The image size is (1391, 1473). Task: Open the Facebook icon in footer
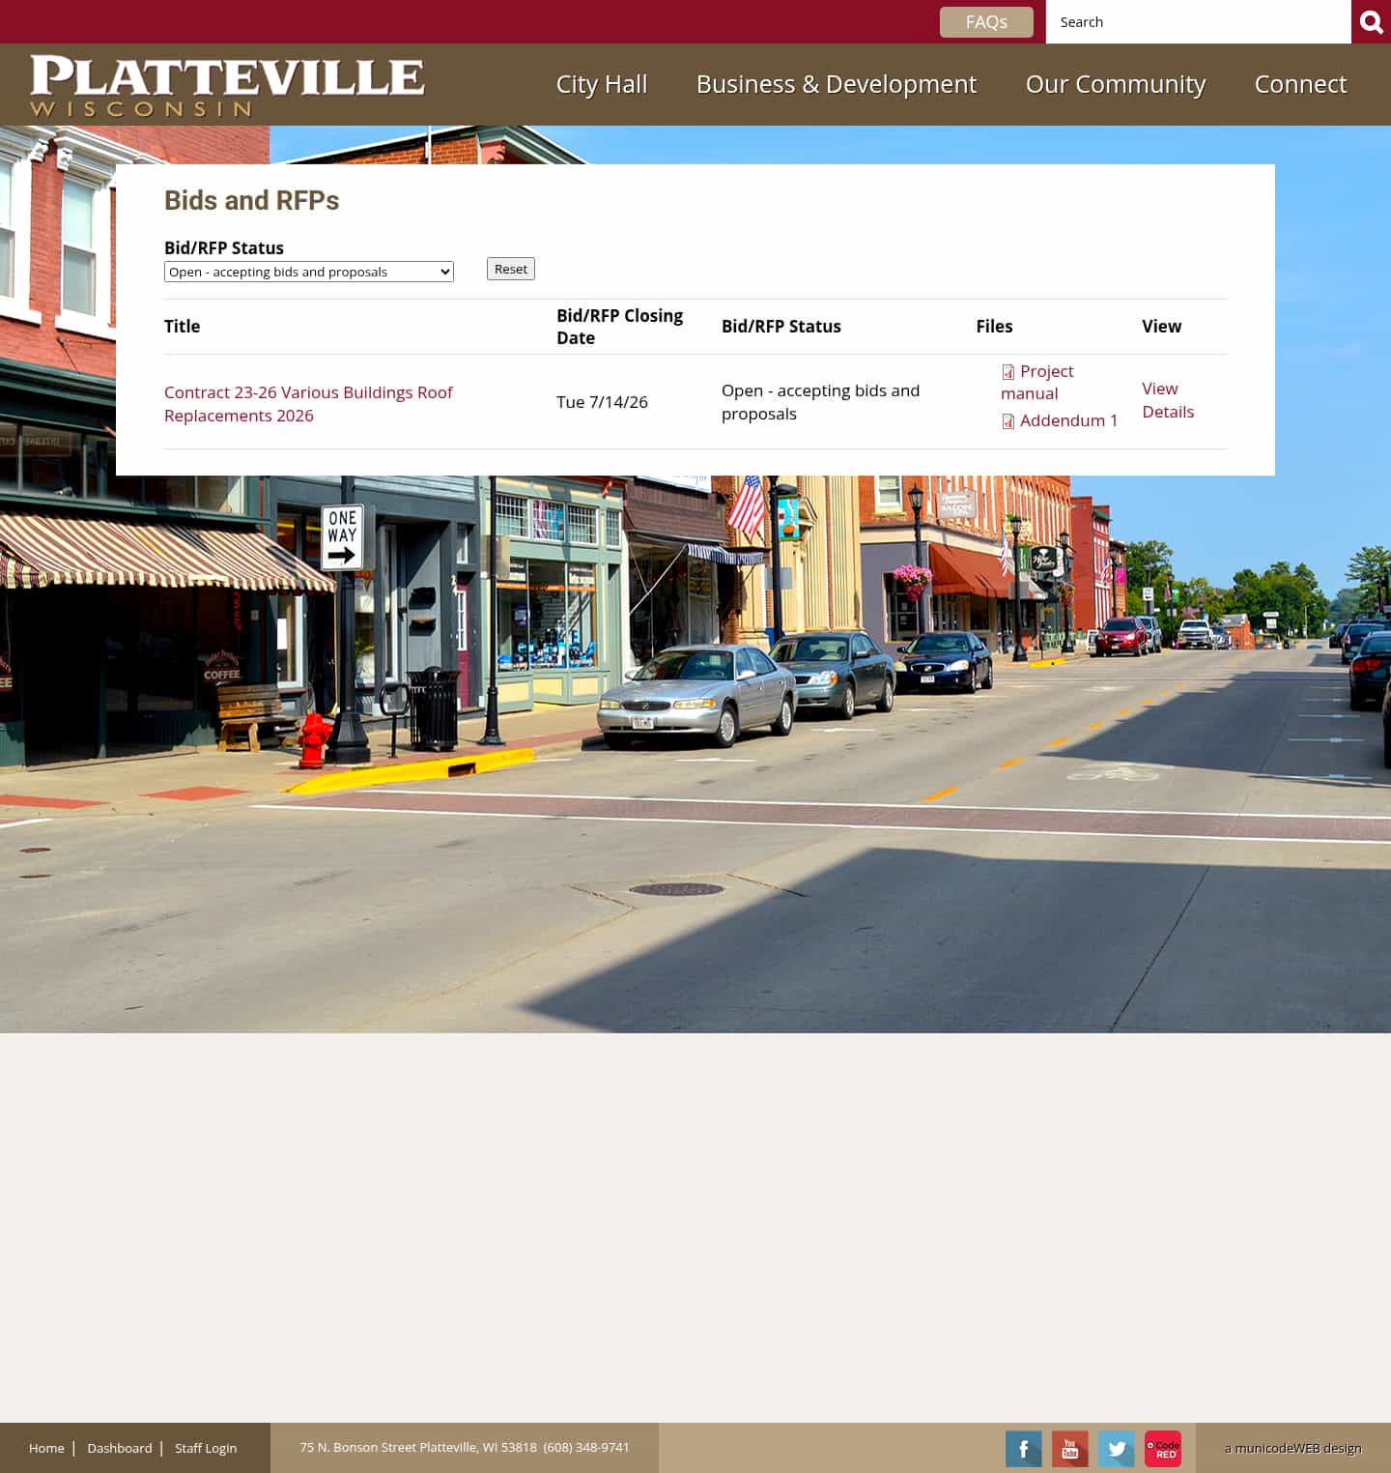pos(1024,1449)
